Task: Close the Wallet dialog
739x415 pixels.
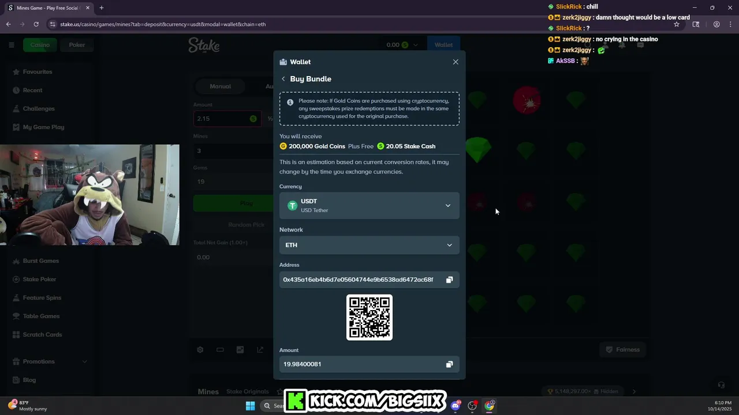Action: (456, 62)
